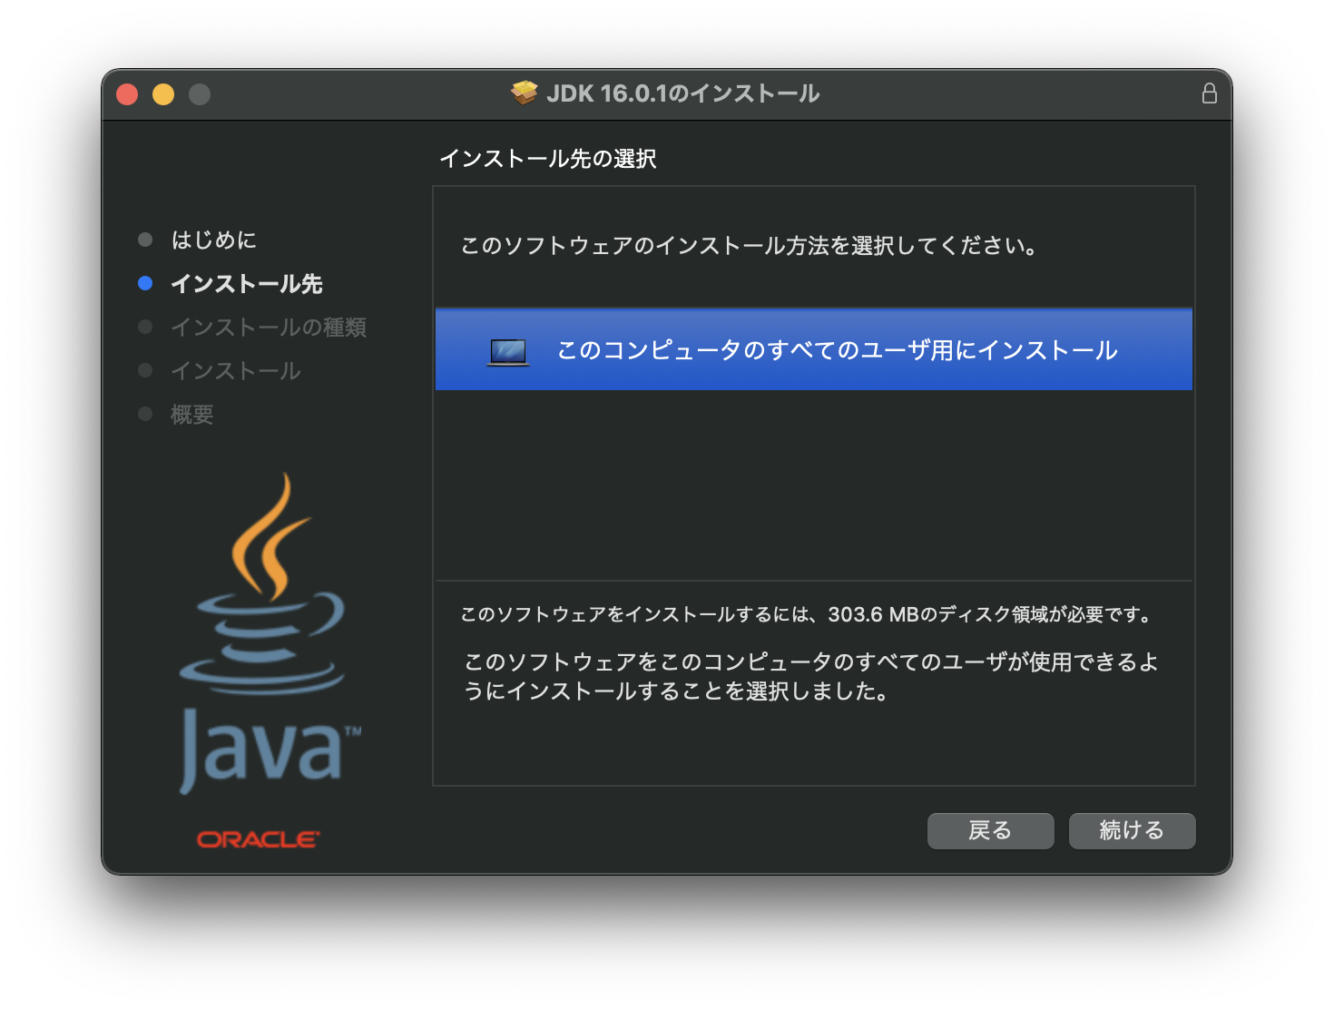Select the 'このコンピュータのすべてのユーザ用にインストール' option

click(813, 350)
